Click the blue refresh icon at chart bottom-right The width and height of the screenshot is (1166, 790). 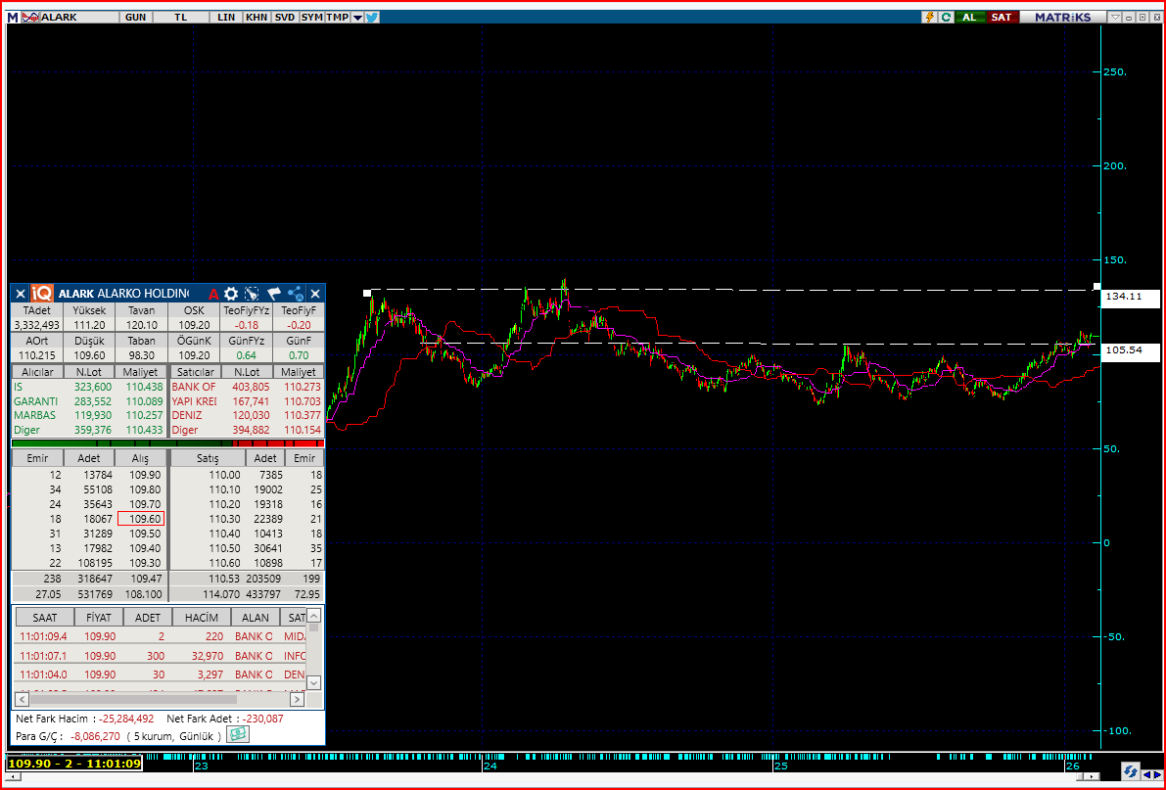[1131, 771]
